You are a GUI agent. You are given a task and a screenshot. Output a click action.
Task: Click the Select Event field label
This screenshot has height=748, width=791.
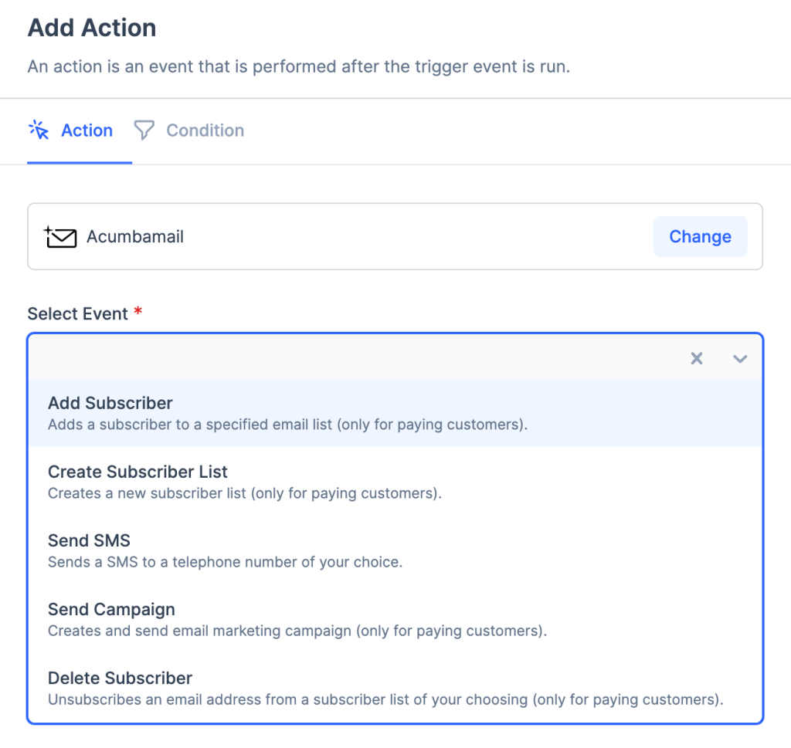(x=77, y=314)
